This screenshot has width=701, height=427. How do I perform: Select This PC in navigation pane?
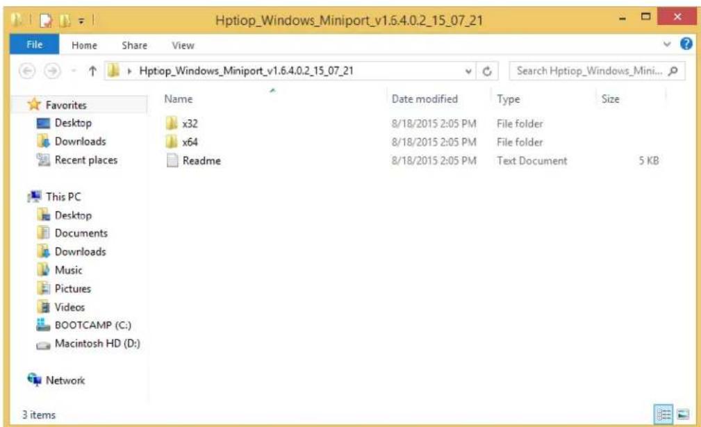pyautogui.click(x=63, y=197)
